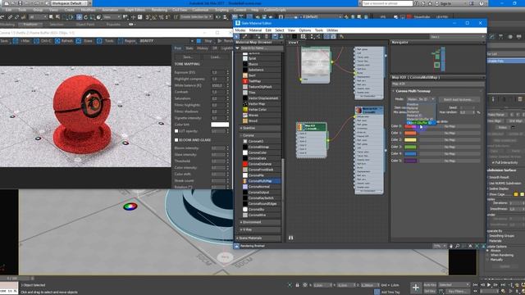Click the orange Color 1 swatch
Viewport: 525px width, 295px height.
[x=410, y=133]
